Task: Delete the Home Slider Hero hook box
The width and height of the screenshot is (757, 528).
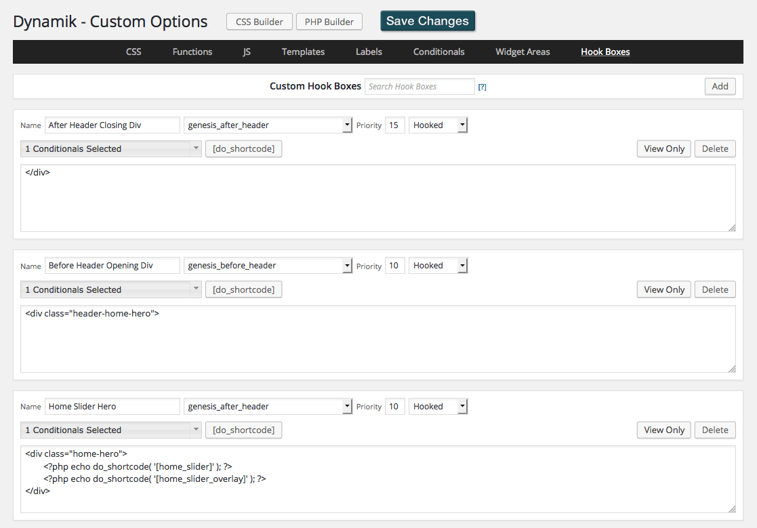Action: [x=715, y=430]
